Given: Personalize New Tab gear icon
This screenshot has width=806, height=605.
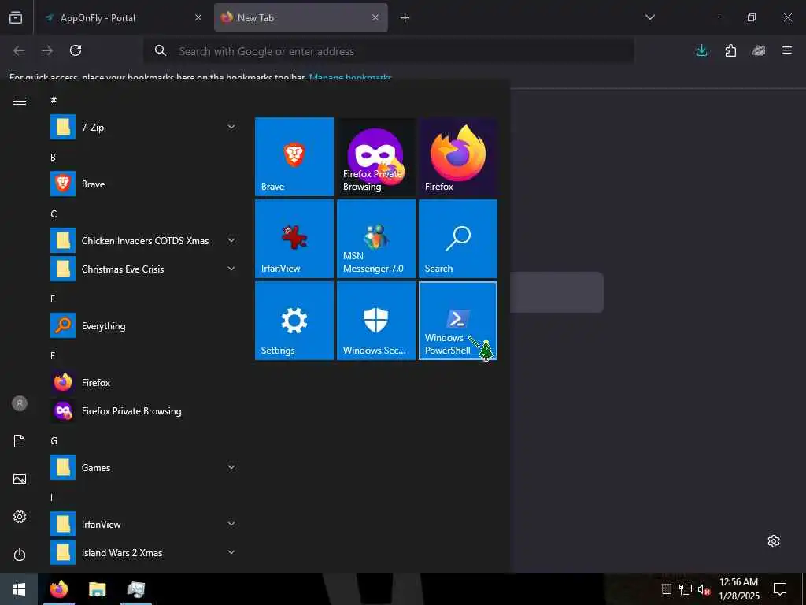Looking at the screenshot, I should (774, 541).
